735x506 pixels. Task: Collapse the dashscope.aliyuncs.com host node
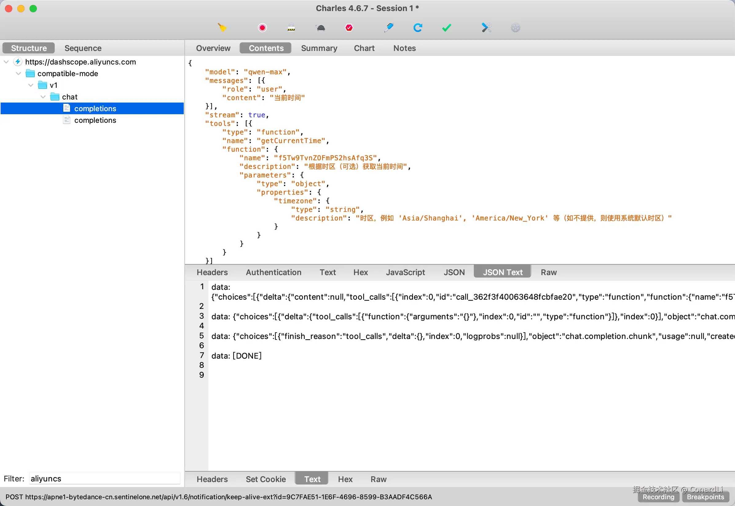pos(6,62)
